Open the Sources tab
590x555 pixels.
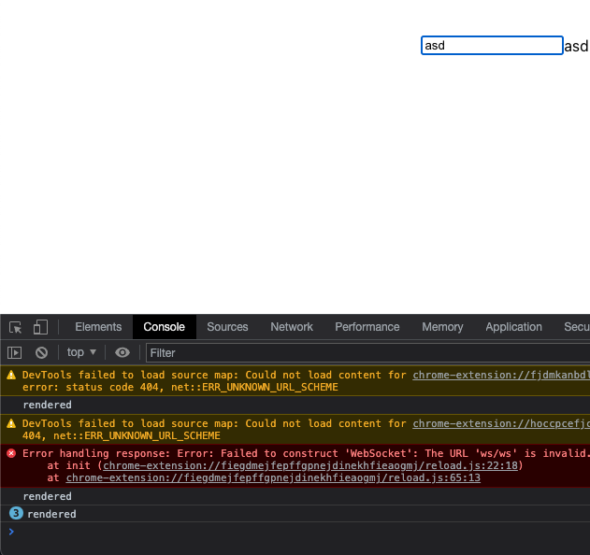coord(227,327)
